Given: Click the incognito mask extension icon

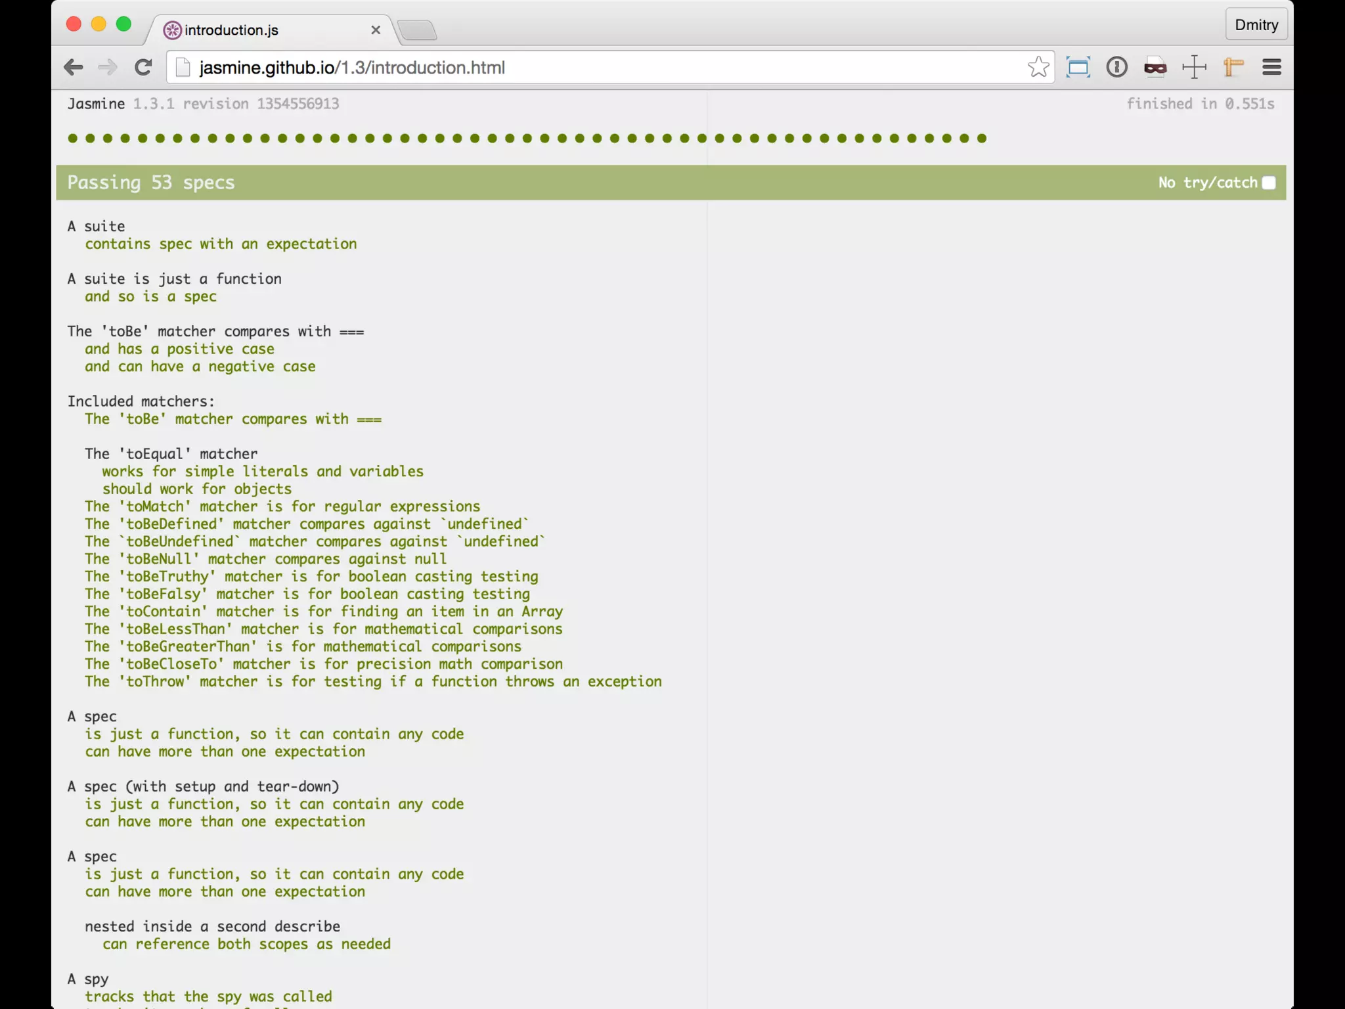Looking at the screenshot, I should click(x=1155, y=67).
